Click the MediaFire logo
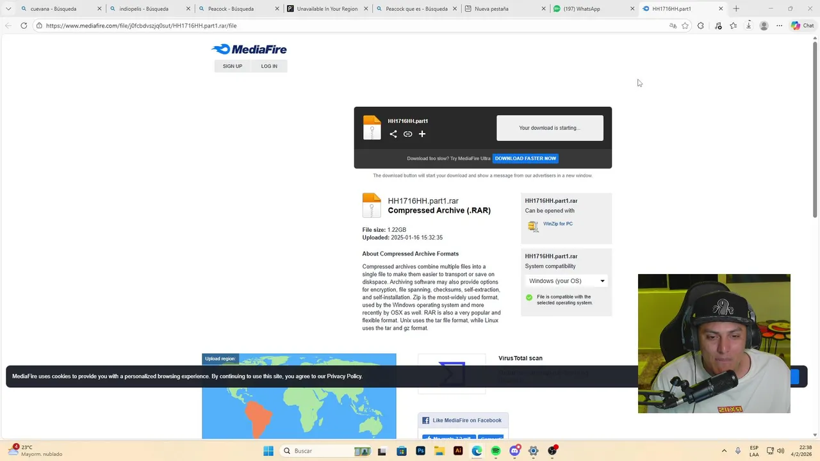The image size is (820, 461). click(249, 49)
